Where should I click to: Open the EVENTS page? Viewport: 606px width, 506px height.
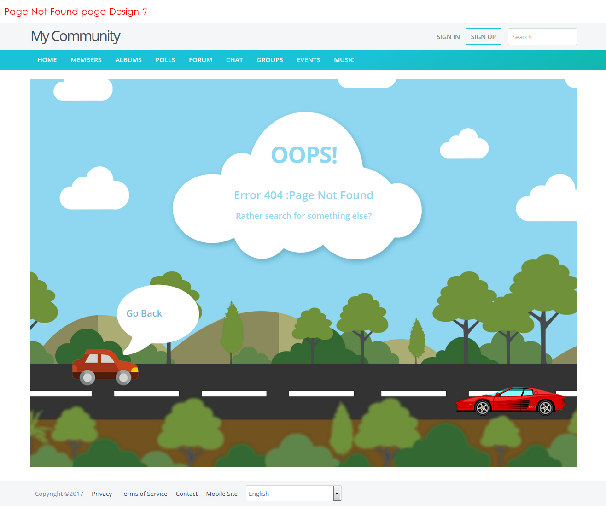point(308,60)
